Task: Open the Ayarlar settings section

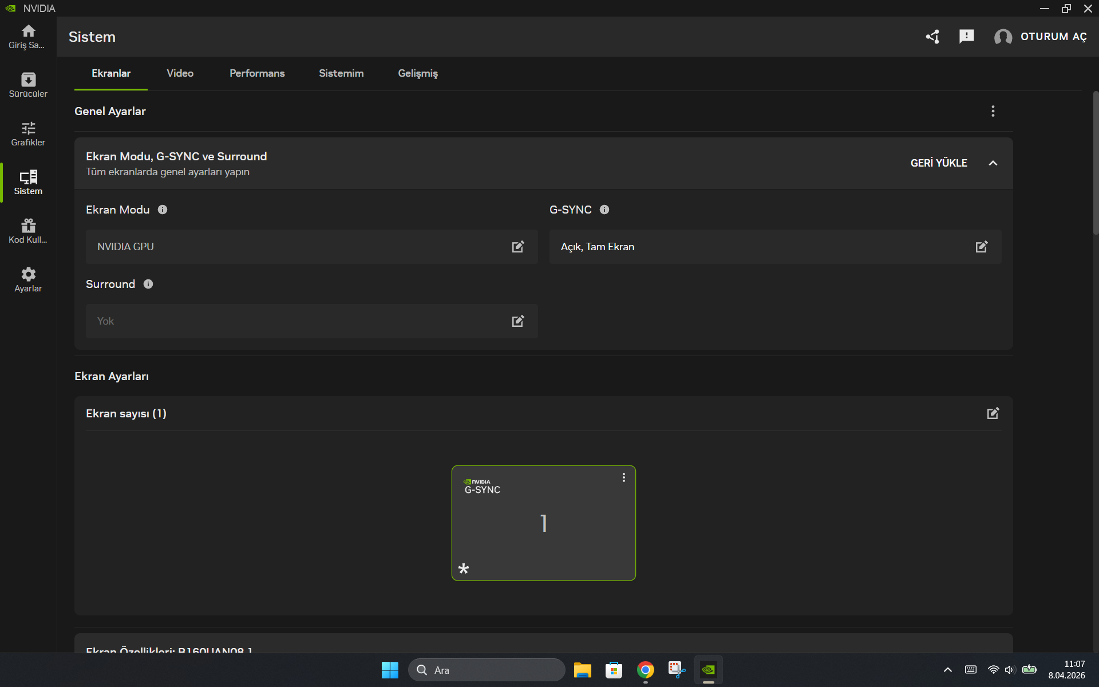Action: click(x=28, y=280)
